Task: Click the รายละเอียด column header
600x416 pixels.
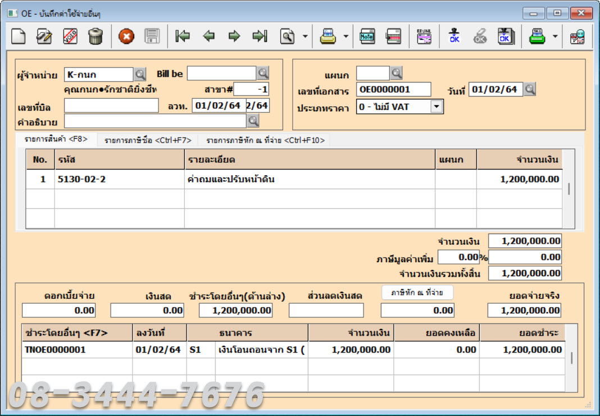Action: [310, 159]
